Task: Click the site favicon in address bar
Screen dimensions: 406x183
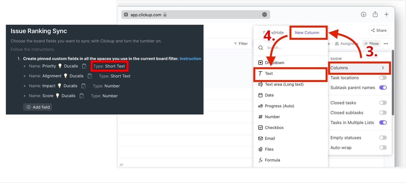Action: pos(126,14)
